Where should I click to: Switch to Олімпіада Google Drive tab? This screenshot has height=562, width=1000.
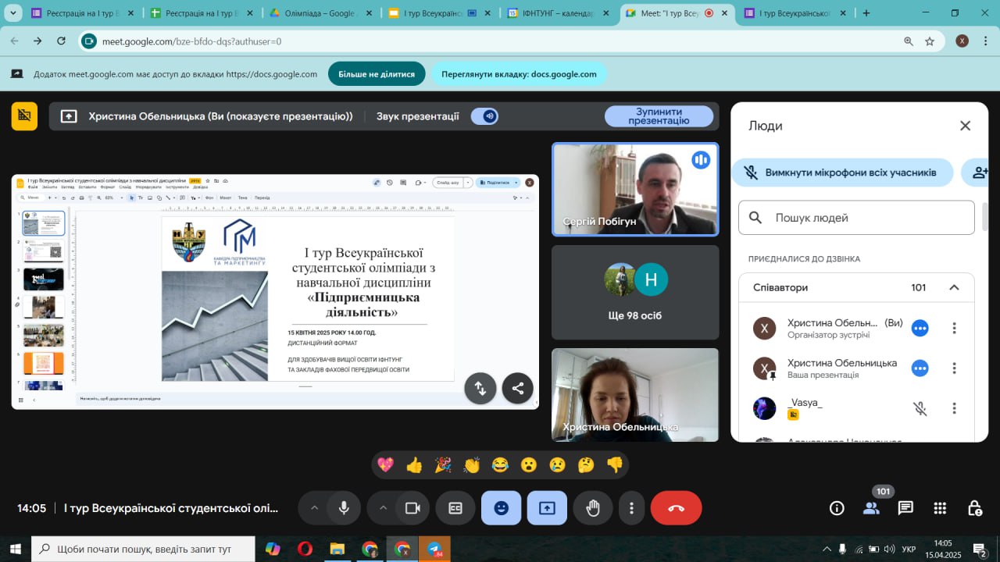[314, 13]
